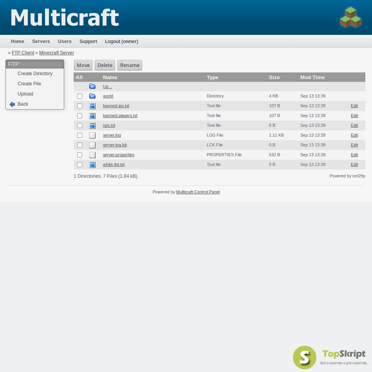Select the server.log.lck checkbox
The height and width of the screenshot is (372, 372).
tap(80, 145)
